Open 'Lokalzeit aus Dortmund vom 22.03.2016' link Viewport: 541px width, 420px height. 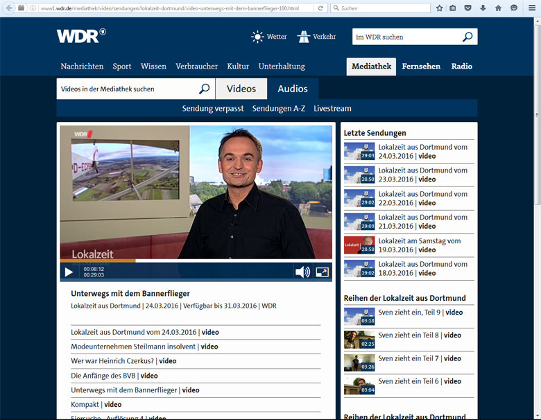[422, 198]
